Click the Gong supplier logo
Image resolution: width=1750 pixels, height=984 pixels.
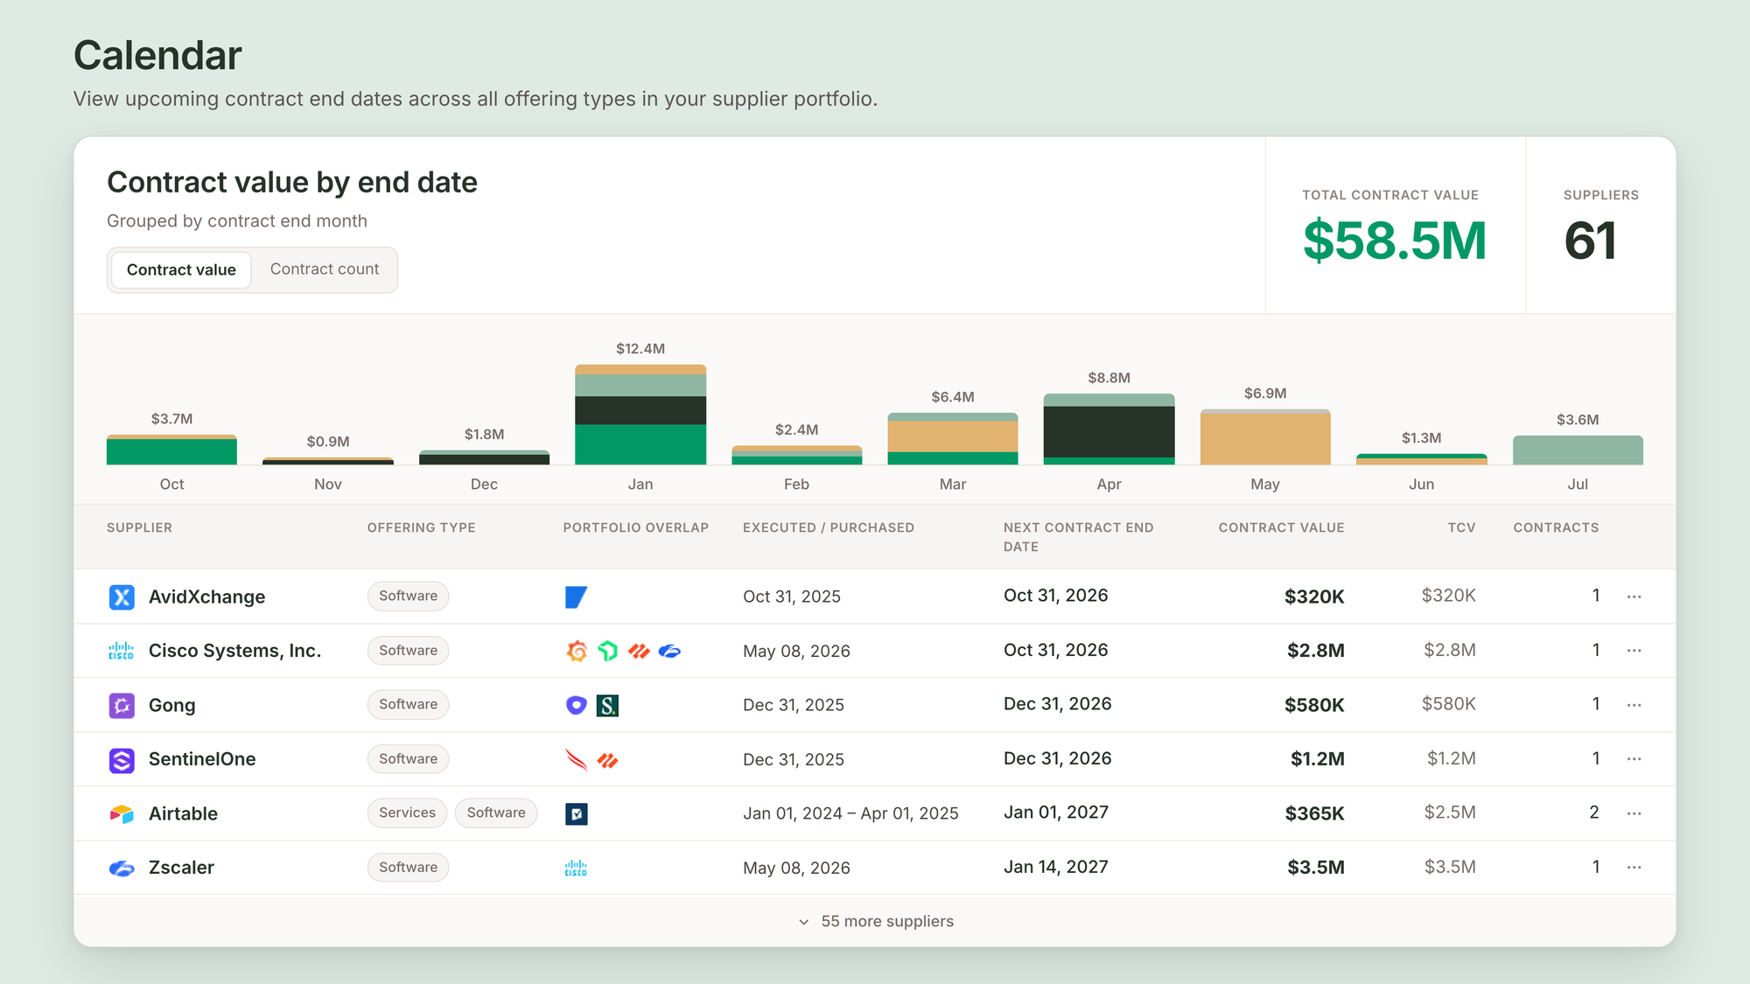122,705
